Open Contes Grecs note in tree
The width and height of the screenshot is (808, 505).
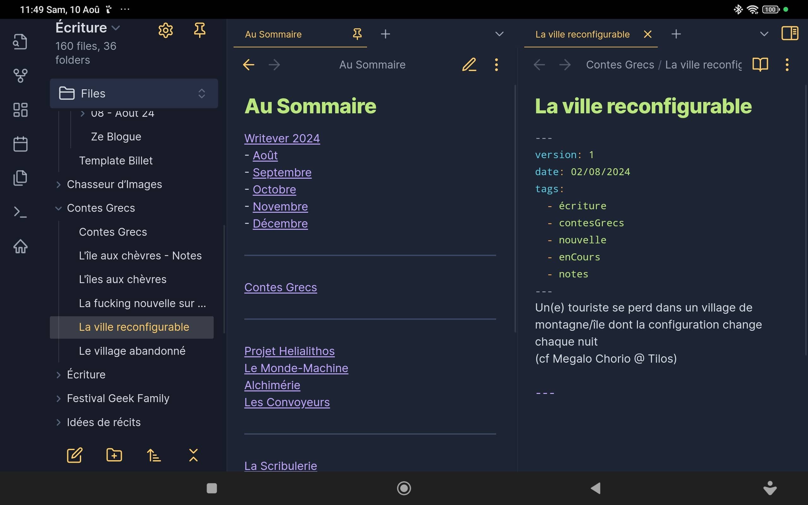tap(113, 232)
